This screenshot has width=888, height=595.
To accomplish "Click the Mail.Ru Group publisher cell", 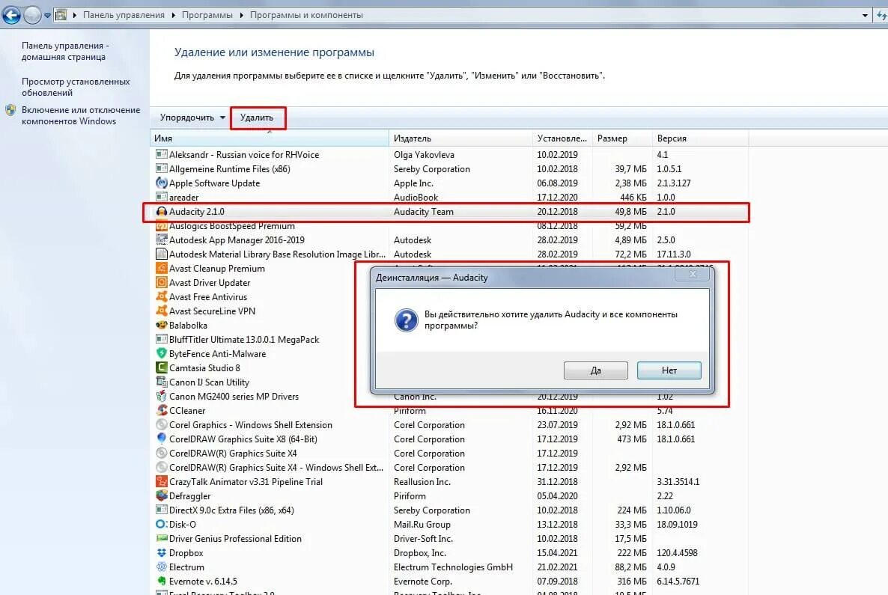I will [422, 524].
